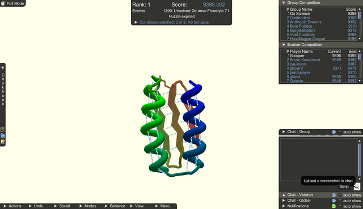Expand the Chat - Group section
This screenshot has height=209, width=363.
[x=284, y=132]
